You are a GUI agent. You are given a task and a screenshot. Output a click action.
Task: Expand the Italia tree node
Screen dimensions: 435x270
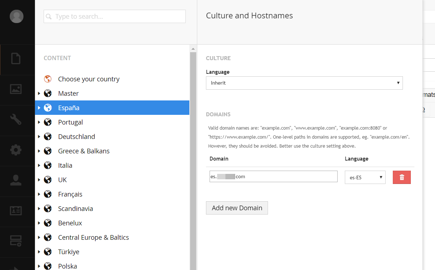tap(39, 165)
